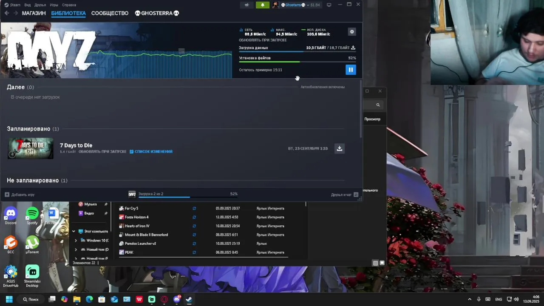544x306 pixels.
Task: Click the scheduled time ВТ, 23 СЕНТЯБРЯ 1:33
Action: point(308,148)
